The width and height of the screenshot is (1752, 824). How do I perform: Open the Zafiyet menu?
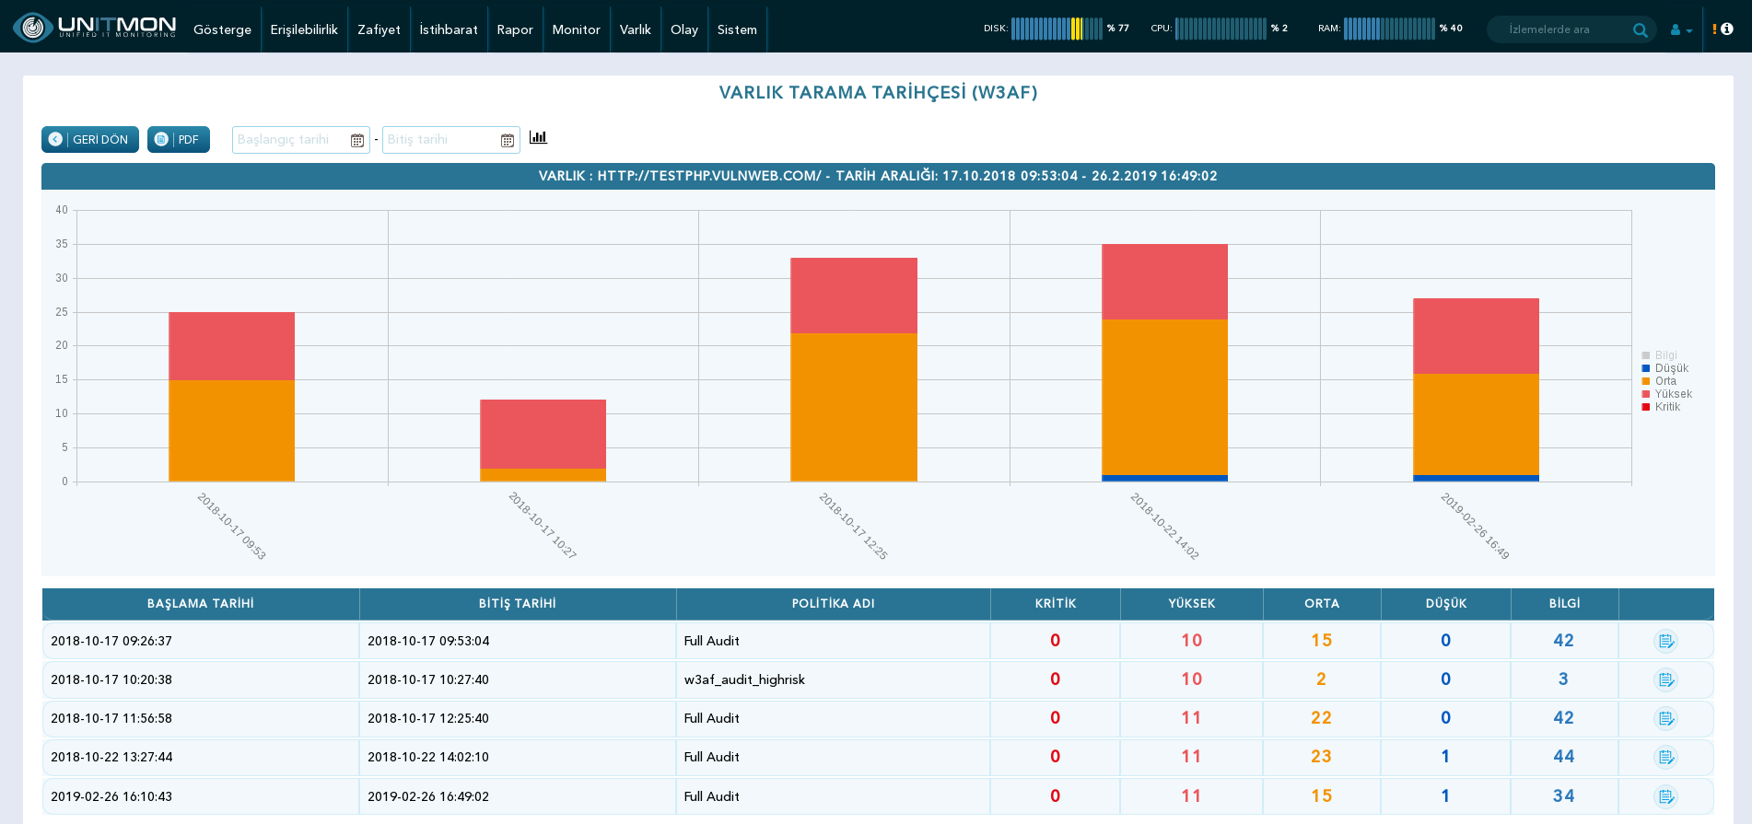point(379,29)
